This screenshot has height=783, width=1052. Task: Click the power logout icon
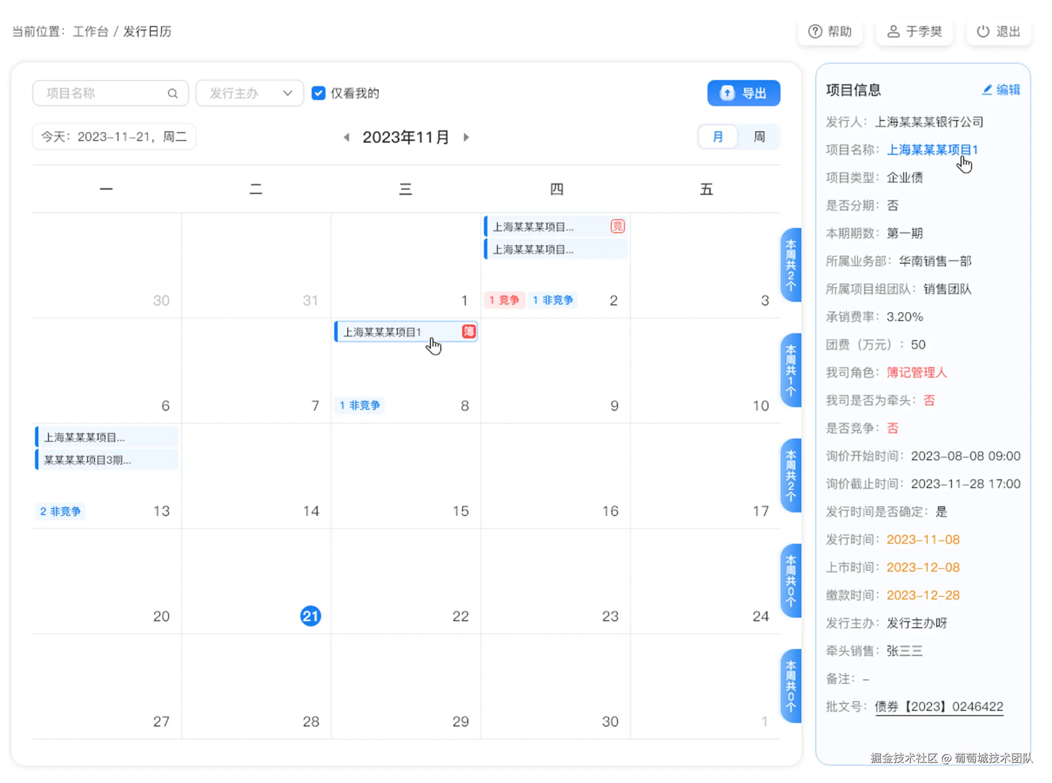(983, 32)
